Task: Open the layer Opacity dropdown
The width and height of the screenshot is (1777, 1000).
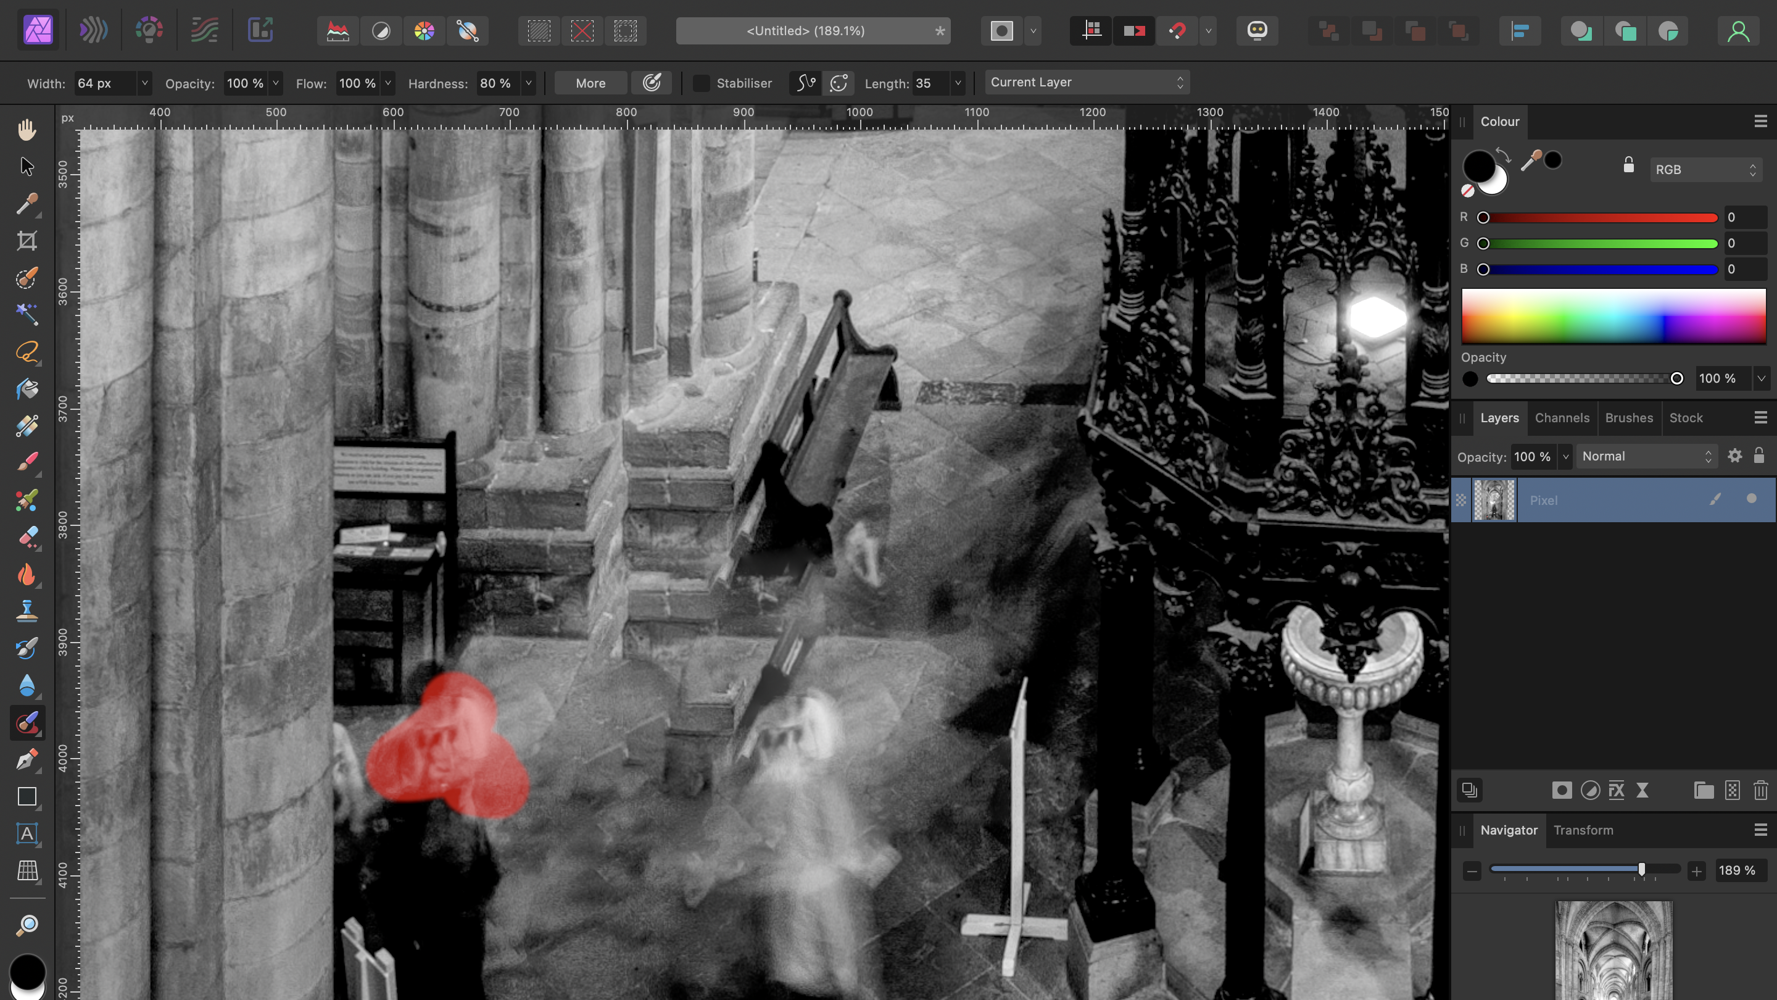Action: tap(1565, 457)
